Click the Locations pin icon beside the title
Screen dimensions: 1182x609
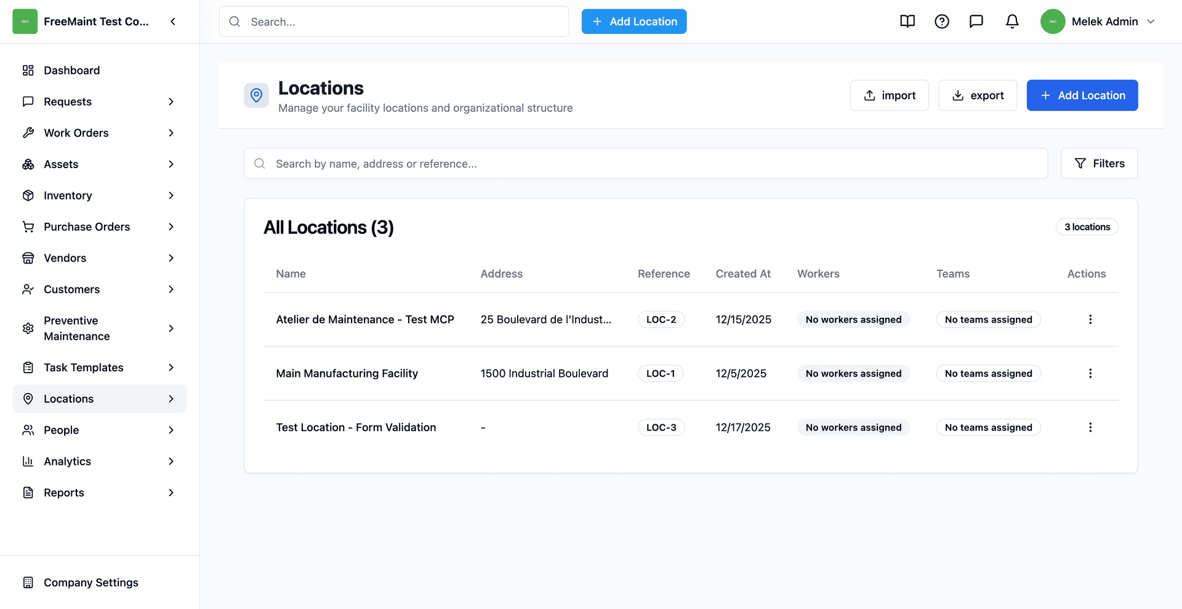pos(257,95)
